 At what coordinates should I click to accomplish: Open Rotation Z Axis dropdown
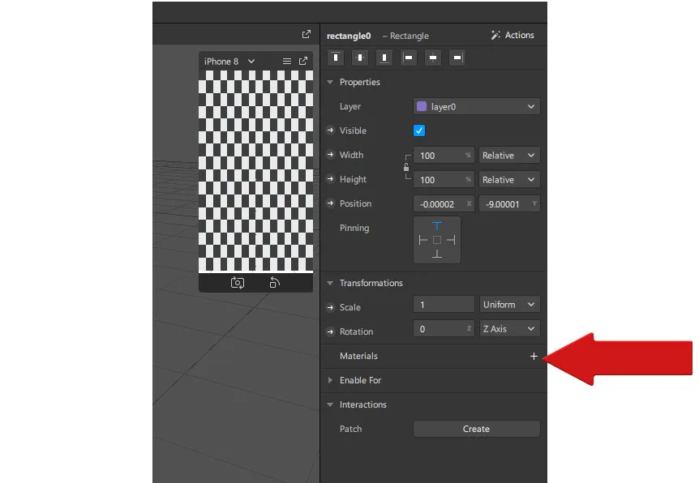click(x=509, y=329)
